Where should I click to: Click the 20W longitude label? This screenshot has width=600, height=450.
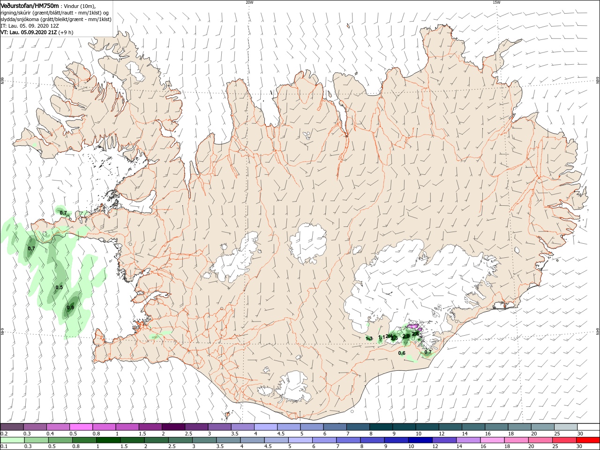pyautogui.click(x=249, y=2)
